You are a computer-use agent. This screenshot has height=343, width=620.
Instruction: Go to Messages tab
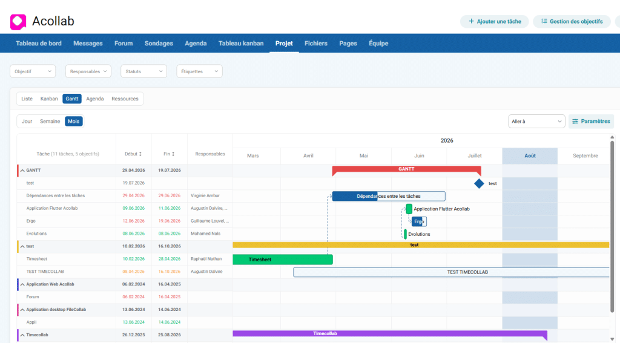pyautogui.click(x=88, y=44)
